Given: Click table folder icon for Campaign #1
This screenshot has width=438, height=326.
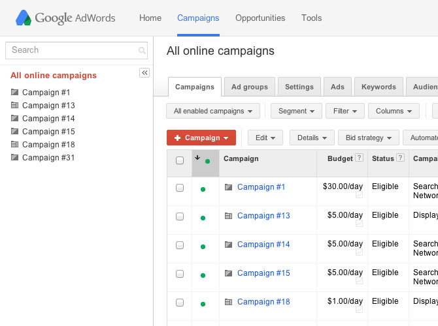Looking at the screenshot, I should tap(229, 187).
